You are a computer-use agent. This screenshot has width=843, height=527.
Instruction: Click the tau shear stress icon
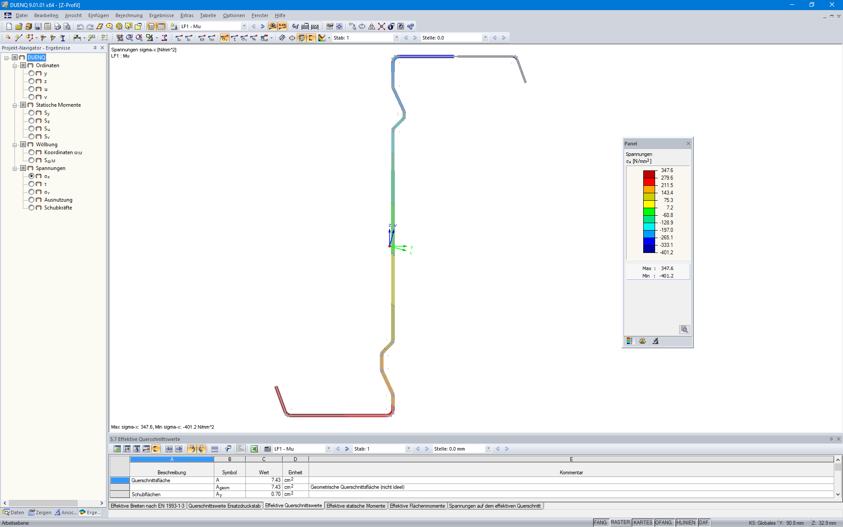[234, 38]
